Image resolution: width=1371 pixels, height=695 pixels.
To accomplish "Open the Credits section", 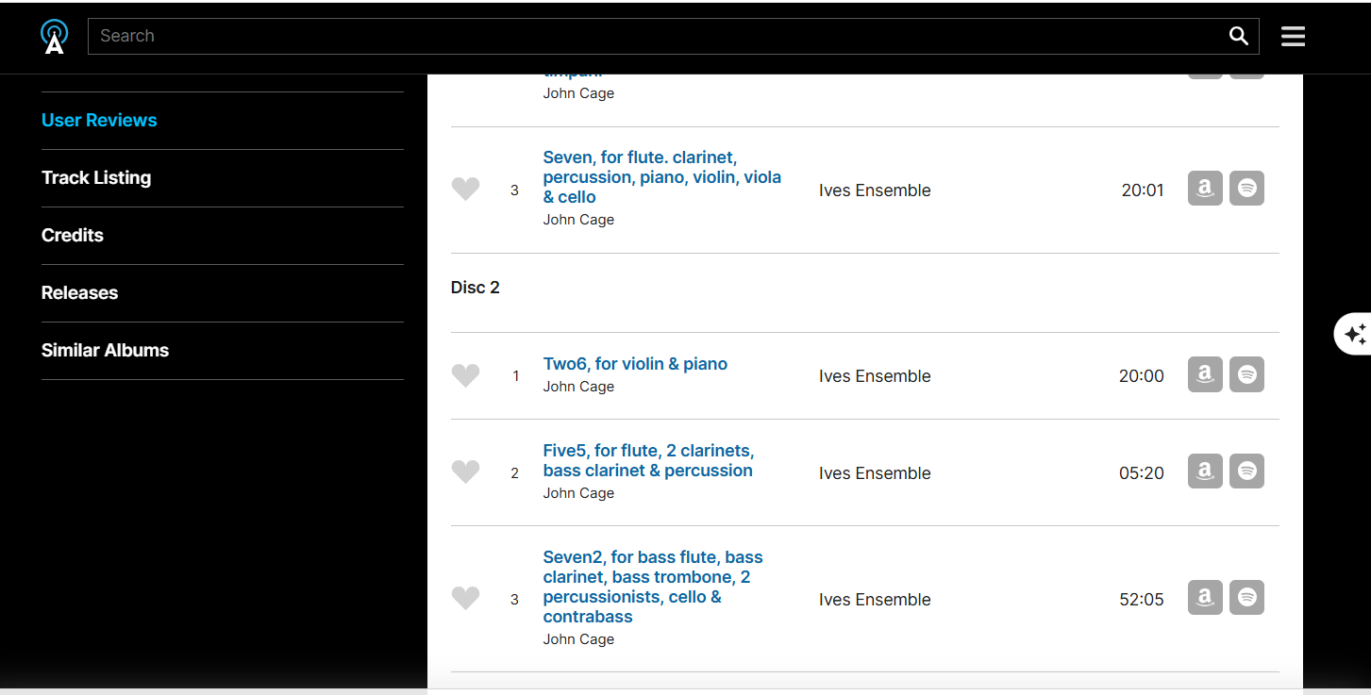I will click(73, 235).
